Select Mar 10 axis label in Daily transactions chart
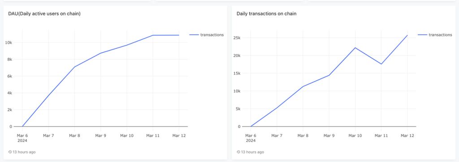Screen dimensions: 459x162 tap(355, 136)
